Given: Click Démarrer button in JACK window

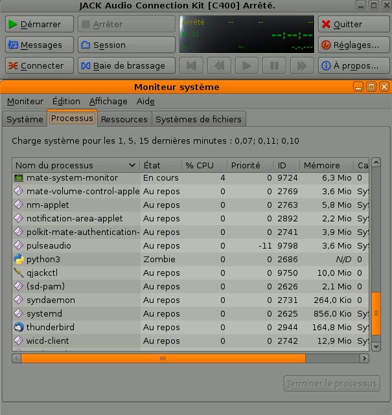Looking at the screenshot, I should (x=40, y=24).
